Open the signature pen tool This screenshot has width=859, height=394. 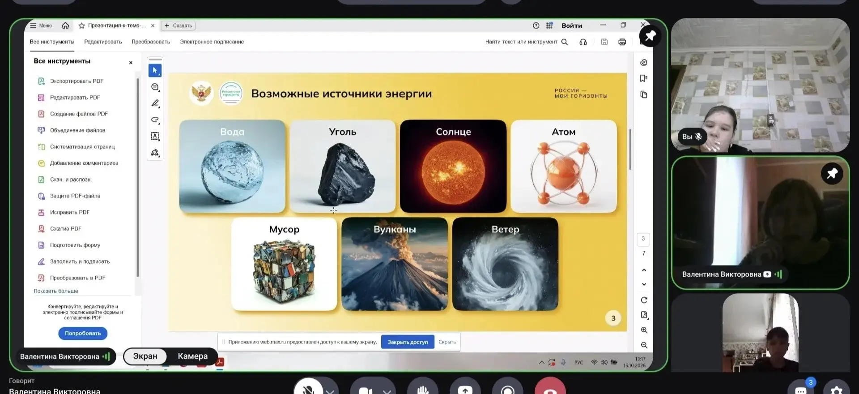[x=155, y=153]
